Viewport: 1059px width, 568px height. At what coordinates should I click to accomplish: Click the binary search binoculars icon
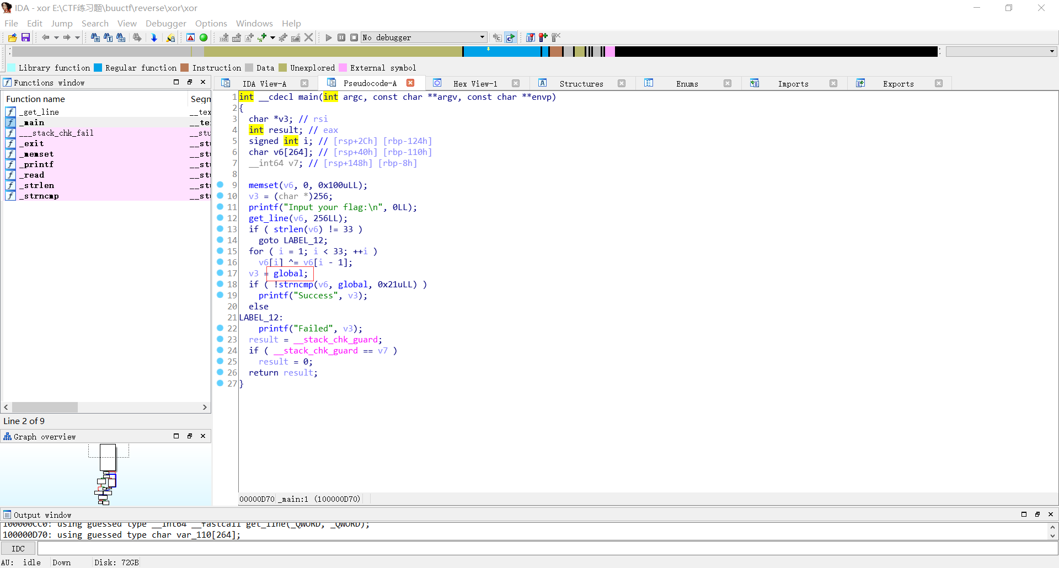(x=121, y=37)
